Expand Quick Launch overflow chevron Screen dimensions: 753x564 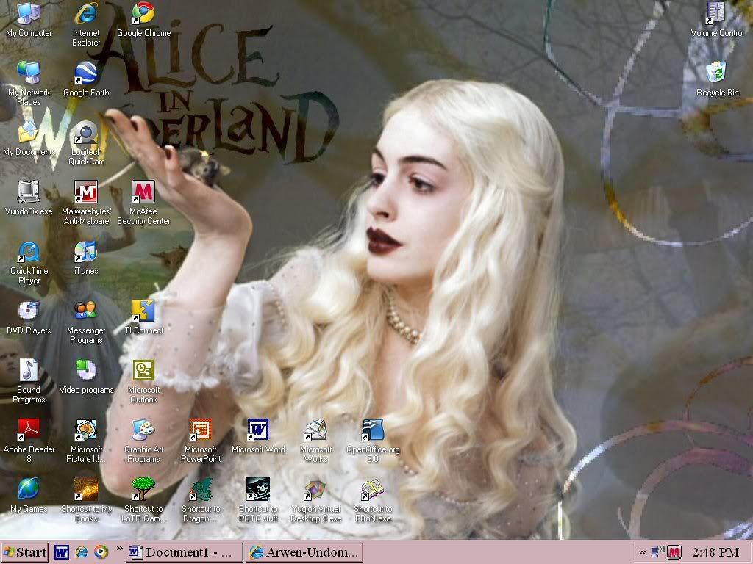pos(119,548)
